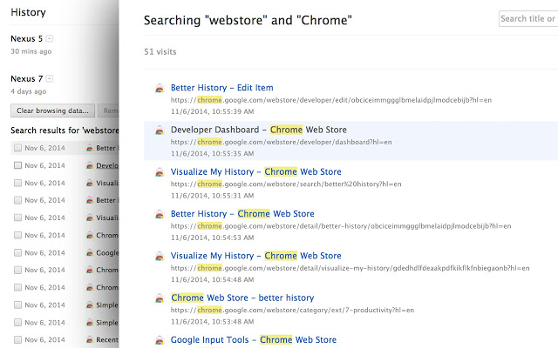The height and width of the screenshot is (348, 558).
Task: Click 'Nov 6, 2014' date in sidebar 'Google' row
Action: point(44,253)
